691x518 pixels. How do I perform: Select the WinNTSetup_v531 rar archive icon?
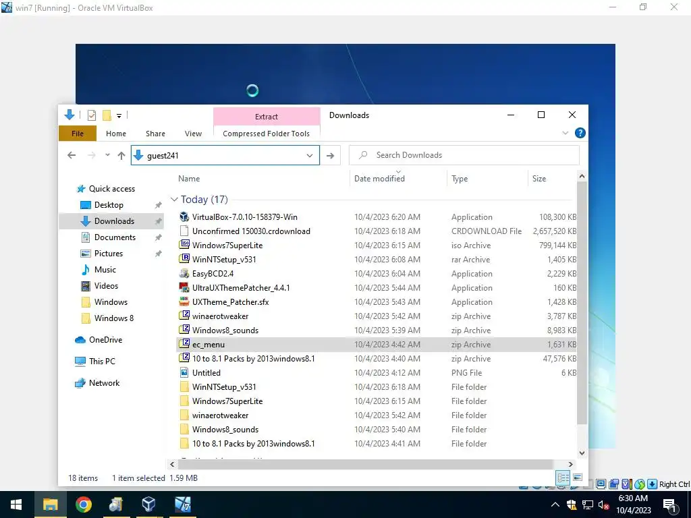pos(184,259)
